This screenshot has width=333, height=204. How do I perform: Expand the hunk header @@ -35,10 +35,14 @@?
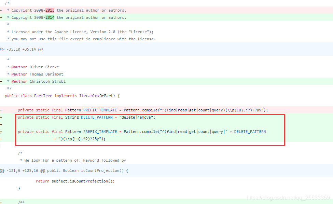pos(21,49)
